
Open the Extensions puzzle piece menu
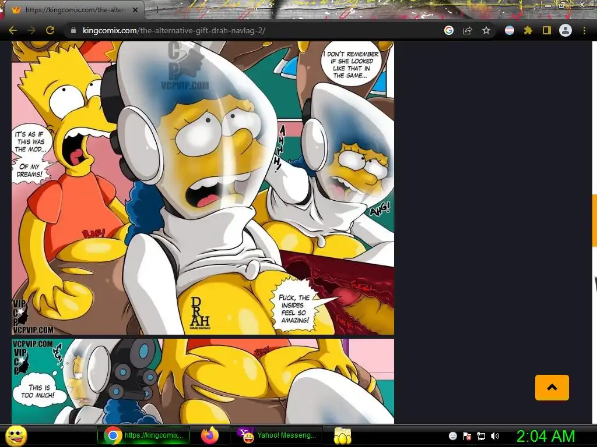(x=528, y=30)
